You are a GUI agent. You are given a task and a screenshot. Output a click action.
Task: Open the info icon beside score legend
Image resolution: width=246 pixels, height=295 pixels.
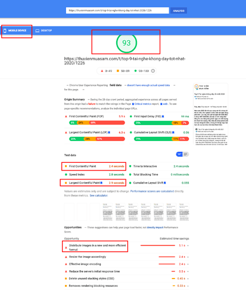click(x=153, y=71)
